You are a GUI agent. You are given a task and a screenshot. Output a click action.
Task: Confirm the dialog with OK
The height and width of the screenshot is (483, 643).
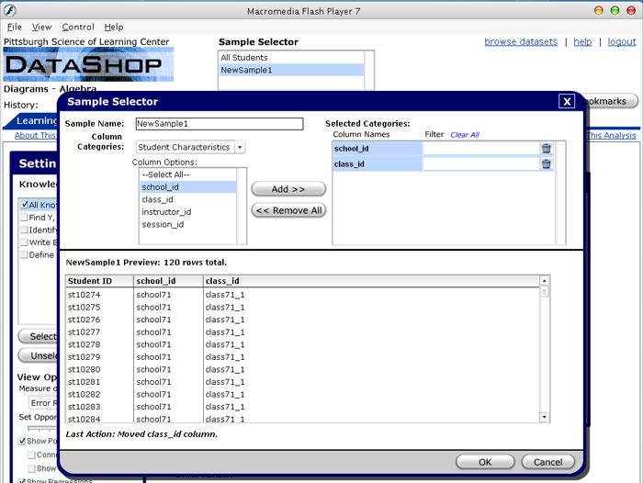(x=484, y=462)
